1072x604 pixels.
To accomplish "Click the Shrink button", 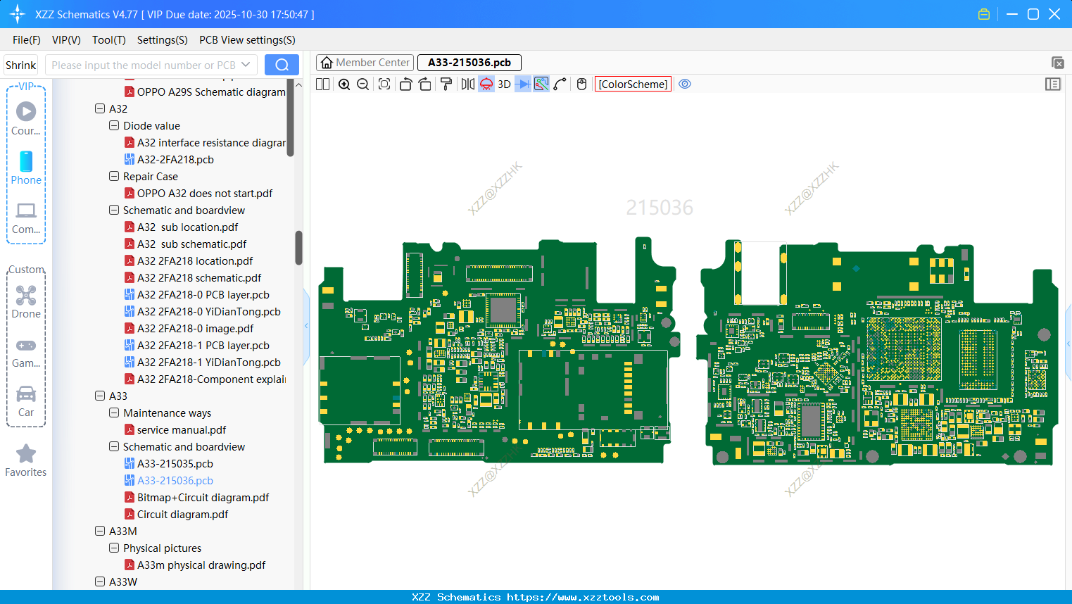I will pyautogui.click(x=21, y=65).
